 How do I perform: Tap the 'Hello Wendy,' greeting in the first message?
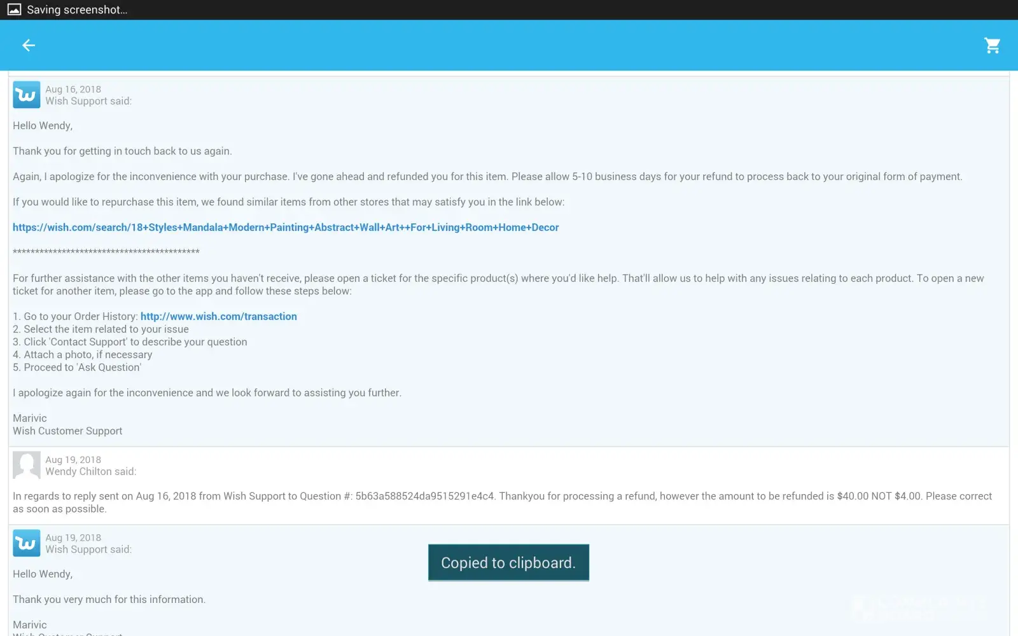tap(43, 126)
